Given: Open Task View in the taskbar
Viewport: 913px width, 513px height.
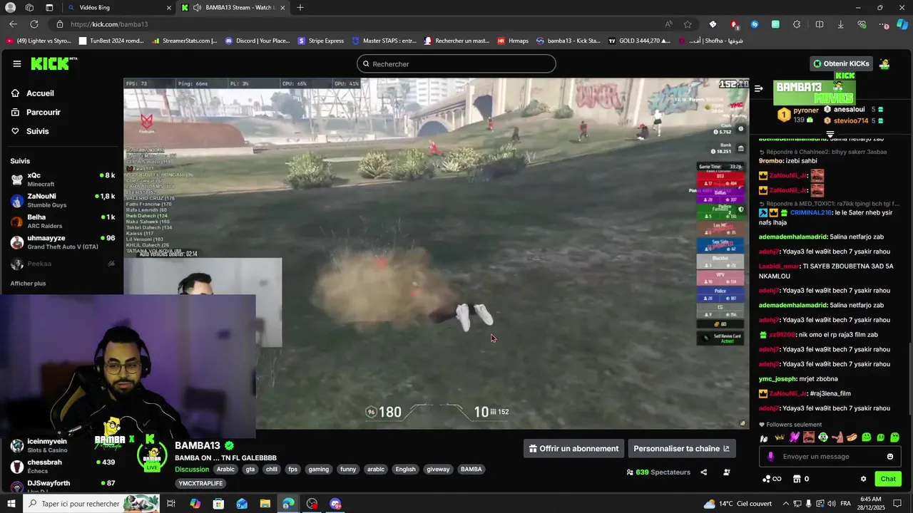Looking at the screenshot, I should pos(171,504).
